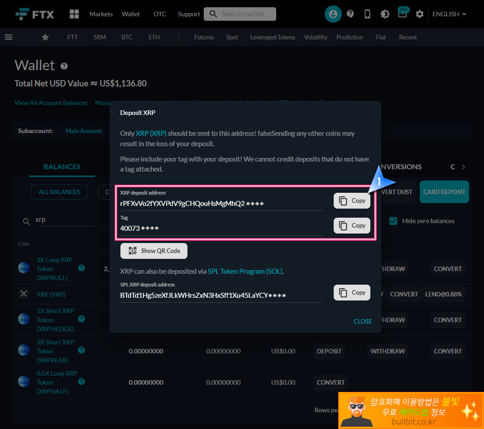Open the notifications inbox icon
This screenshot has width=484, height=429.
click(x=403, y=13)
